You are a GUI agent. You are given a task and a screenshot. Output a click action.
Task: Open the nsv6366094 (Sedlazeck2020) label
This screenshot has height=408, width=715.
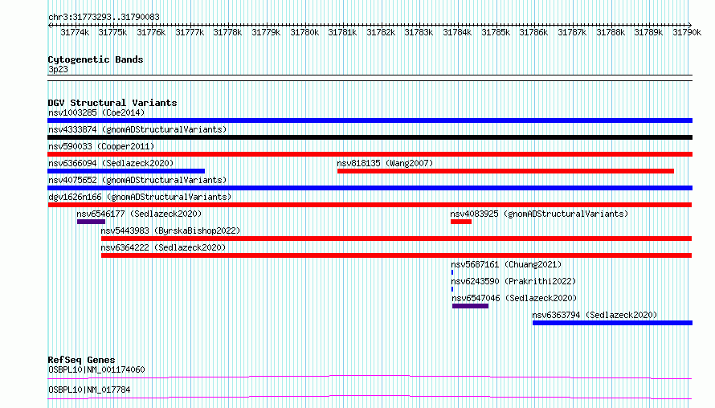click(x=111, y=163)
